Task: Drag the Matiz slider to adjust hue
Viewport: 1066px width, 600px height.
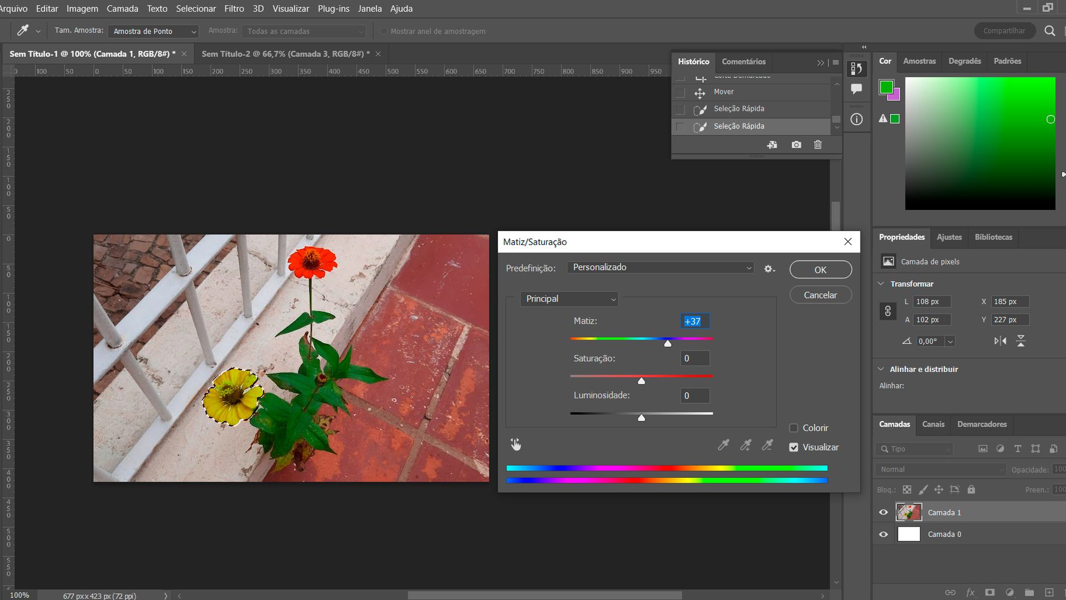Action: pos(667,343)
